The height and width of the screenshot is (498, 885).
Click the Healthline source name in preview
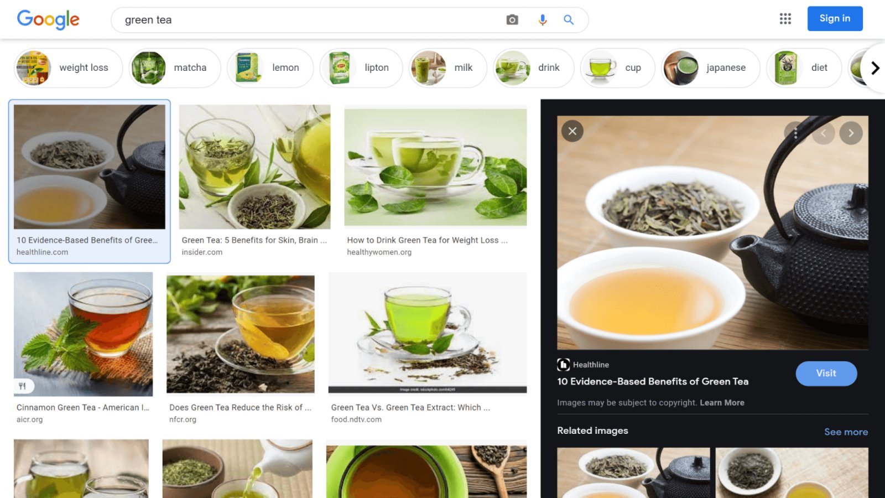coord(591,365)
